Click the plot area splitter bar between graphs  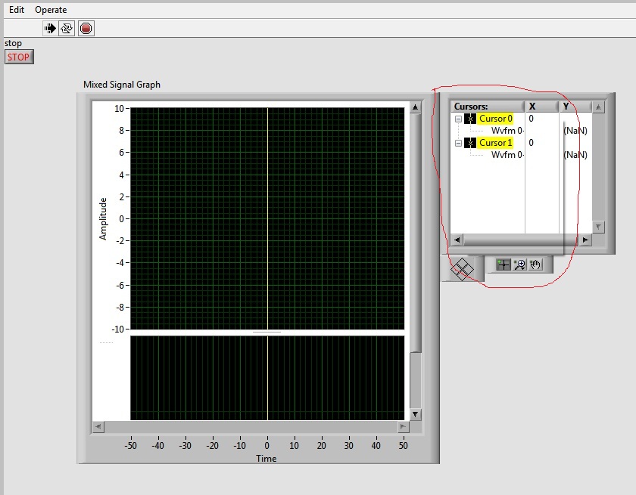pyautogui.click(x=267, y=333)
